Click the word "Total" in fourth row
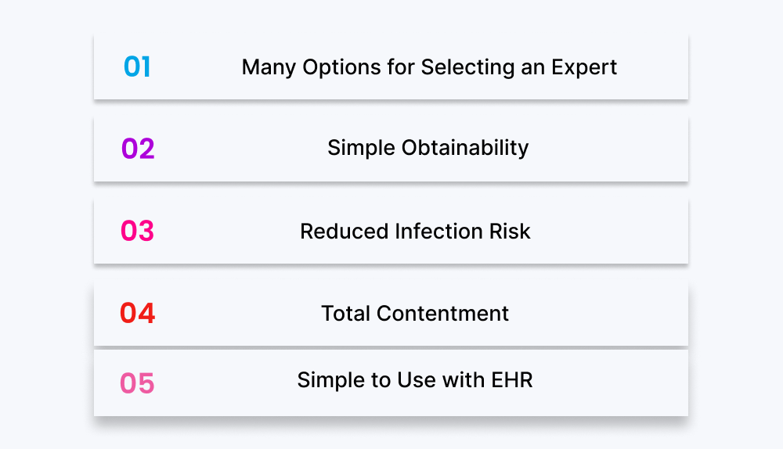Screen dimensions: 783x449 click(x=345, y=314)
